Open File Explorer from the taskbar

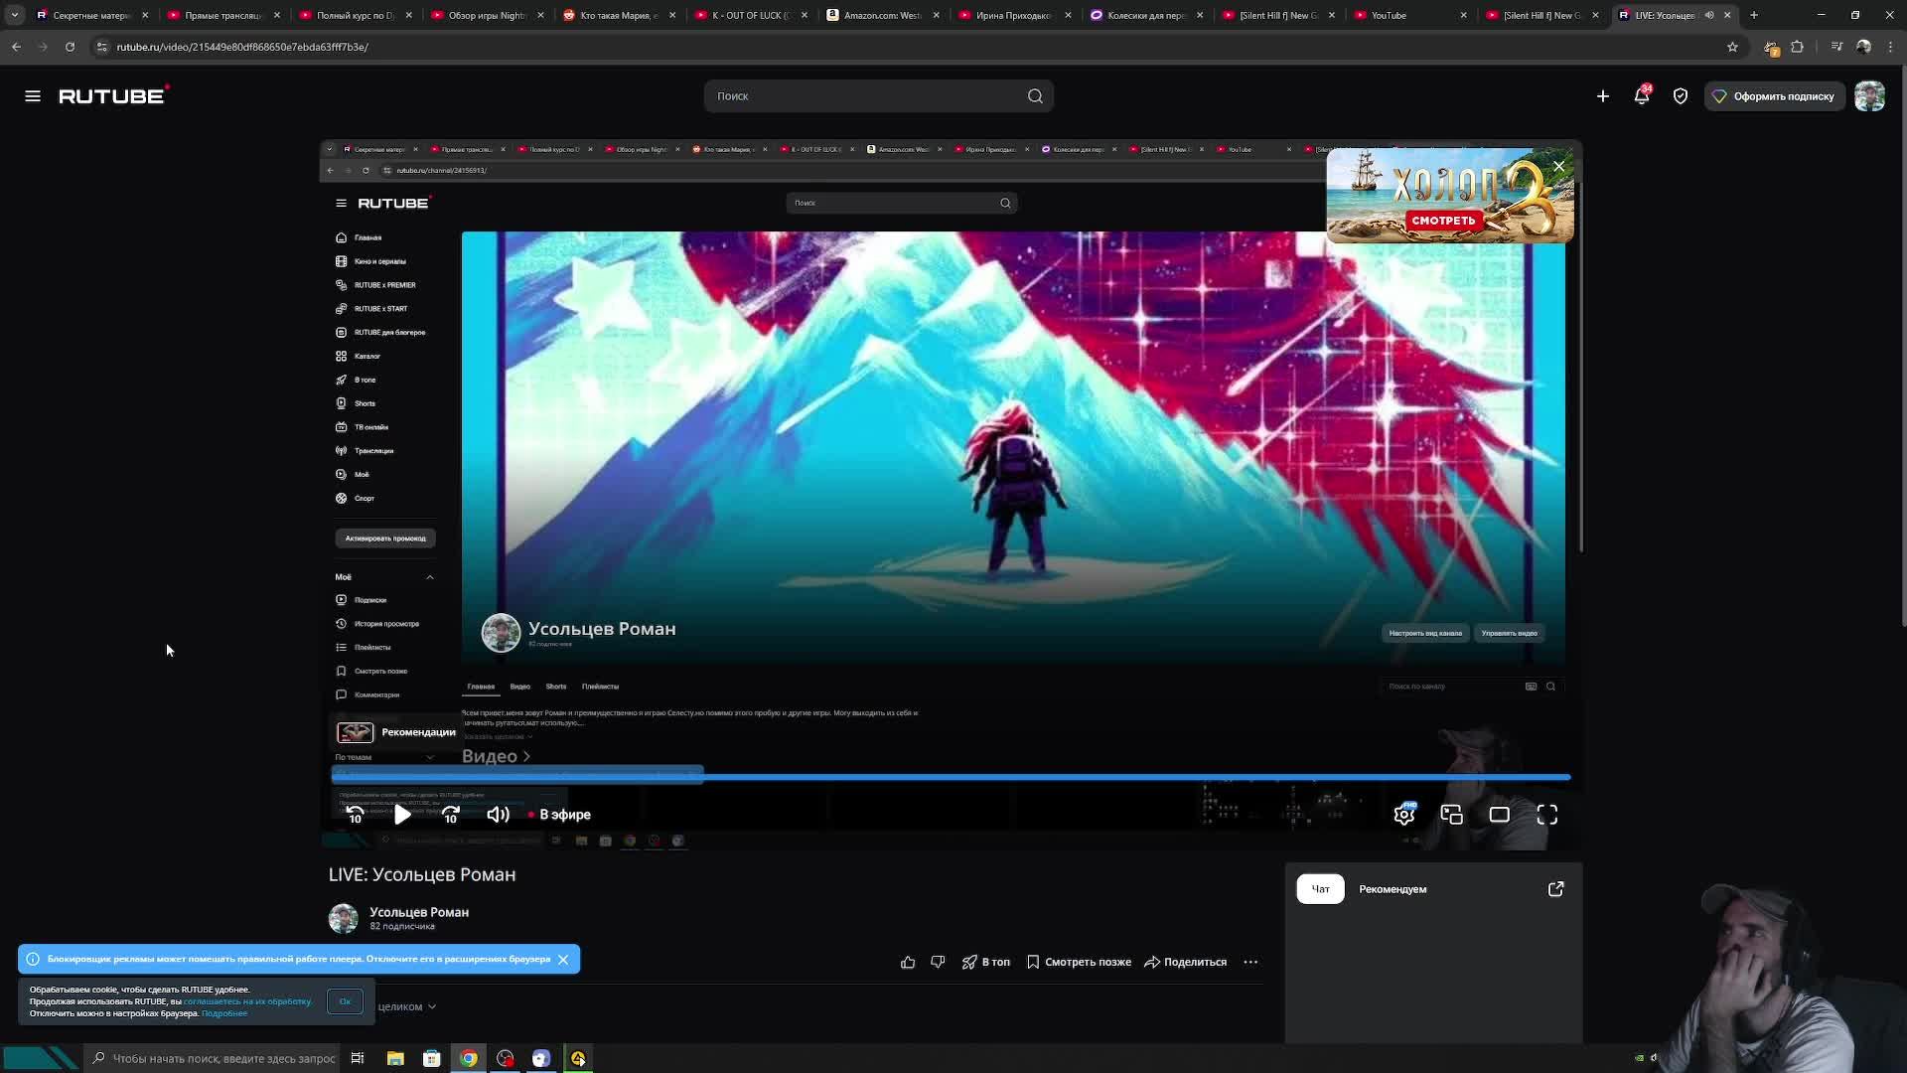coord(395,1058)
